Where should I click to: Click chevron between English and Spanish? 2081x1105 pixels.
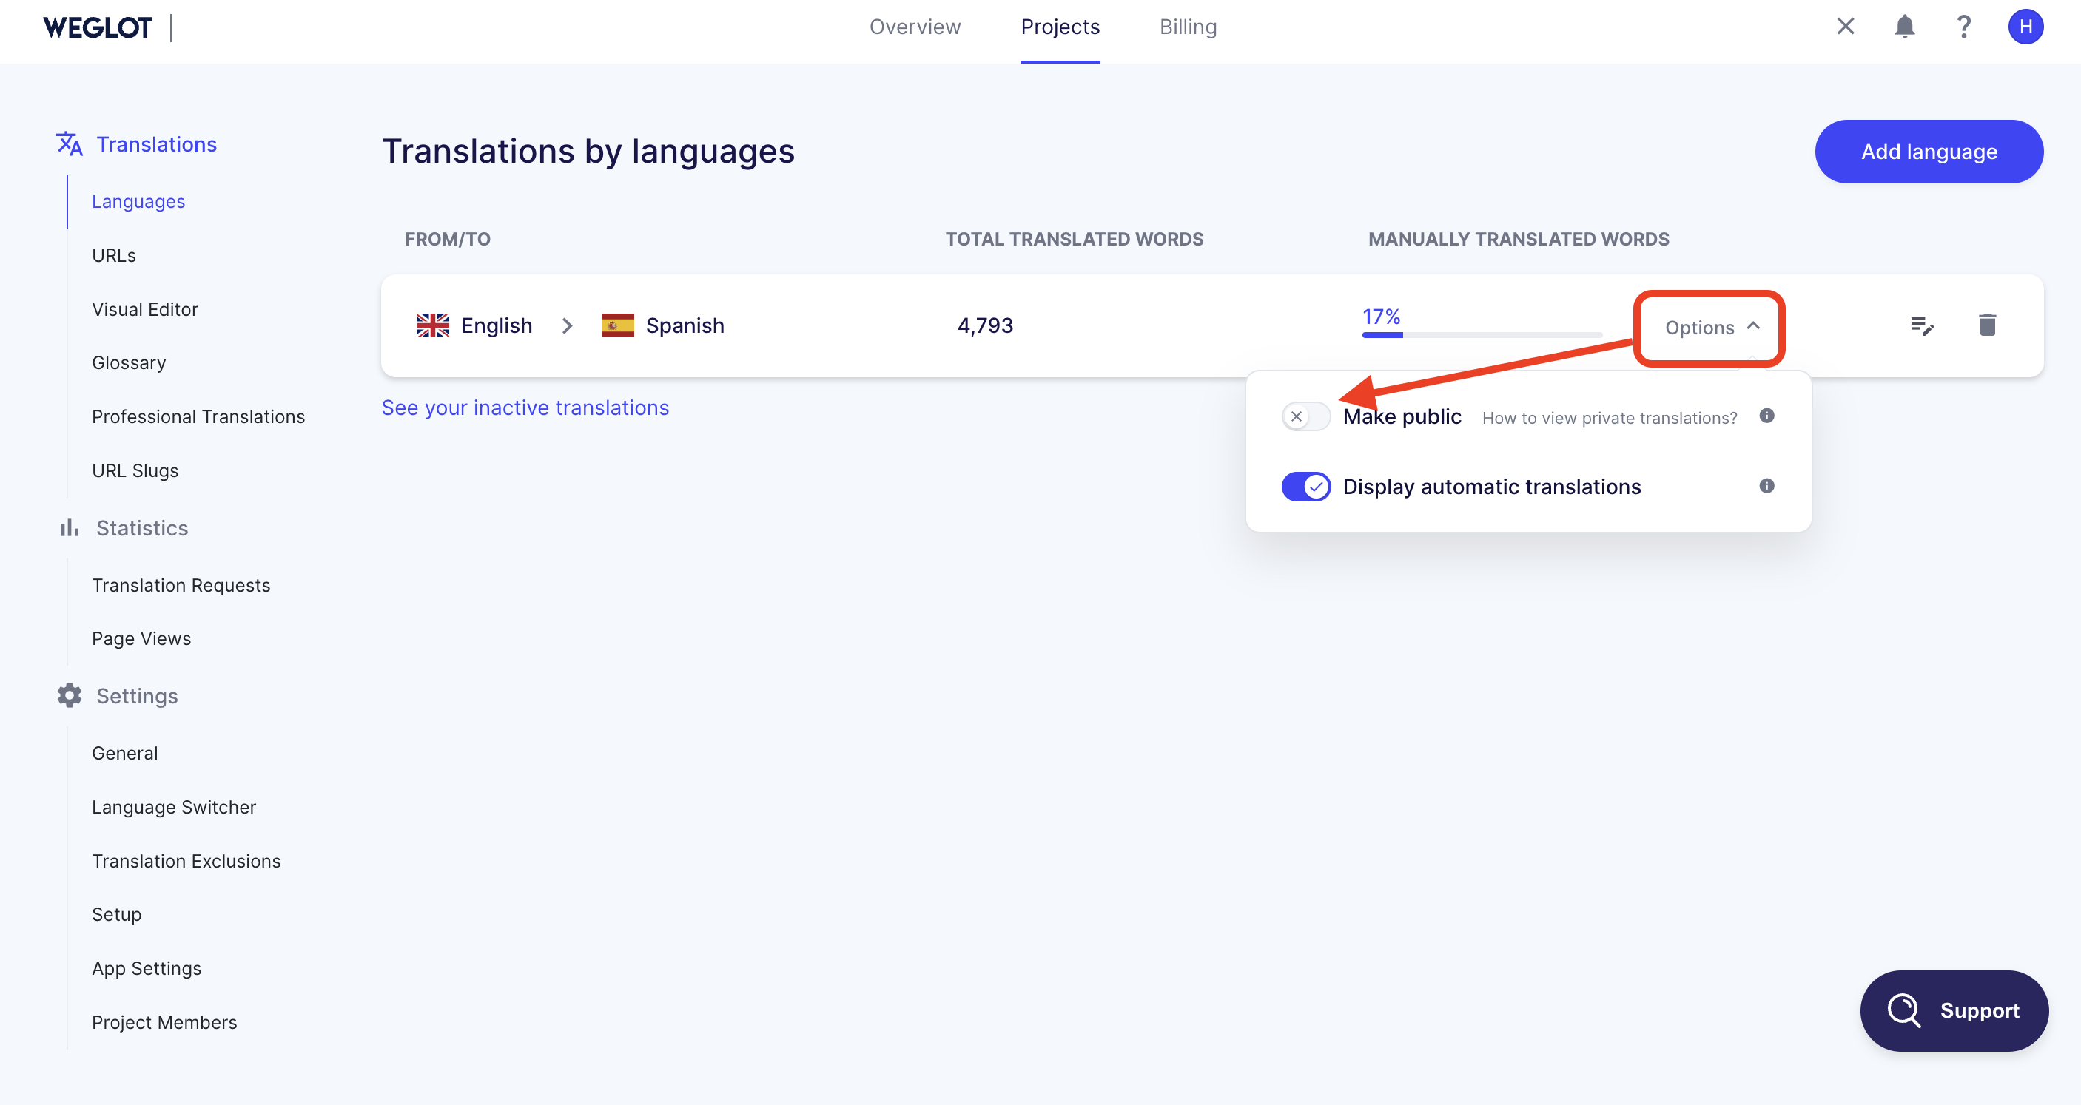tap(566, 325)
